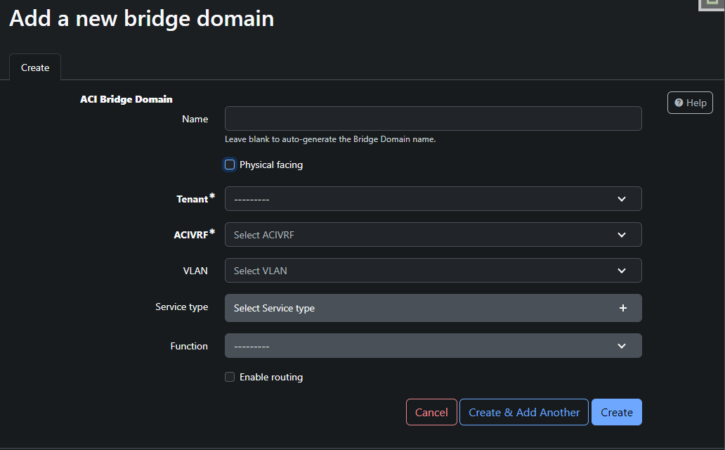The image size is (725, 450).
Task: Click the plus icon in Service type
Action: [623, 308]
